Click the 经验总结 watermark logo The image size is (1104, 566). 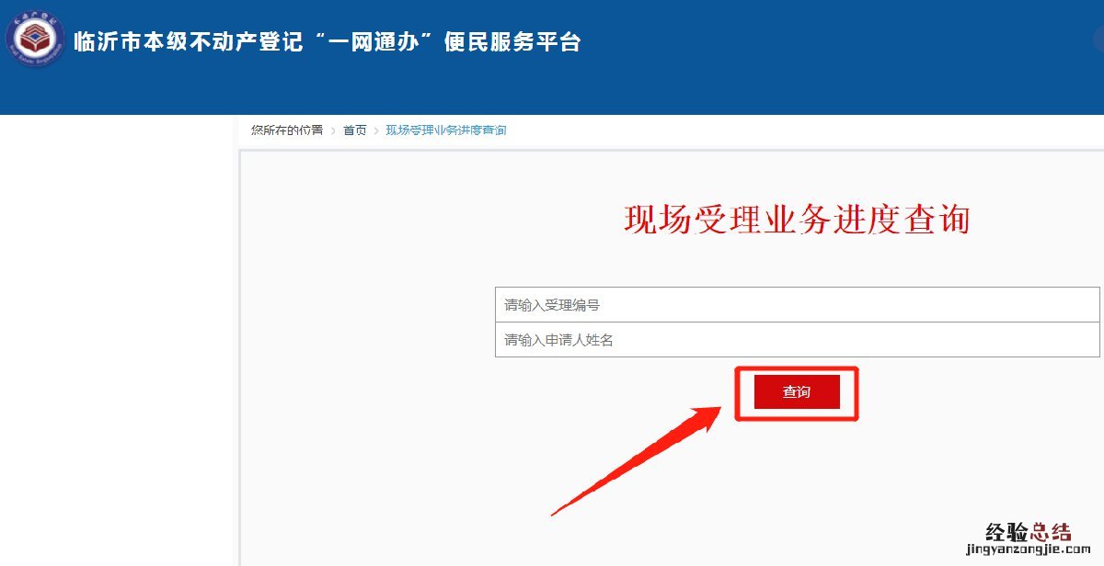coord(1028,531)
